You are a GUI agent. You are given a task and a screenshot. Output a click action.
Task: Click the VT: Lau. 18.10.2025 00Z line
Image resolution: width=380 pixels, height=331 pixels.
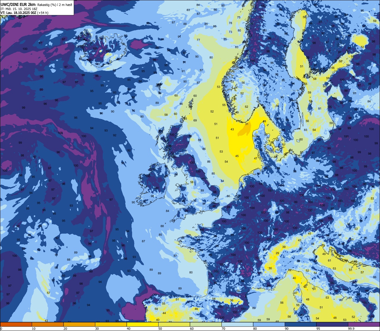pyautogui.click(x=25, y=13)
